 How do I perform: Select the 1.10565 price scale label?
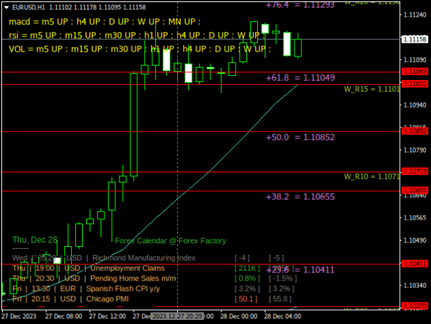414,218
